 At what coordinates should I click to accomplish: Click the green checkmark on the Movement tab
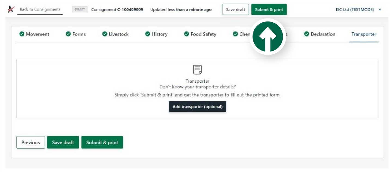pos(22,34)
